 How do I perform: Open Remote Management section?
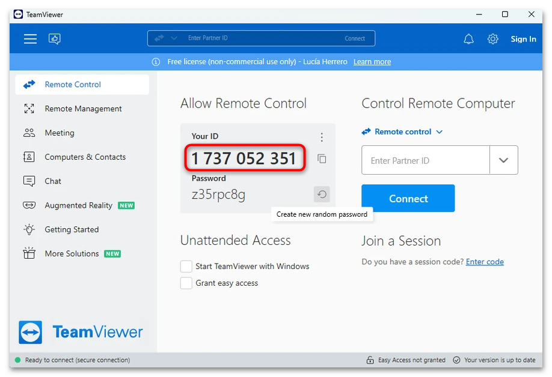coord(82,109)
